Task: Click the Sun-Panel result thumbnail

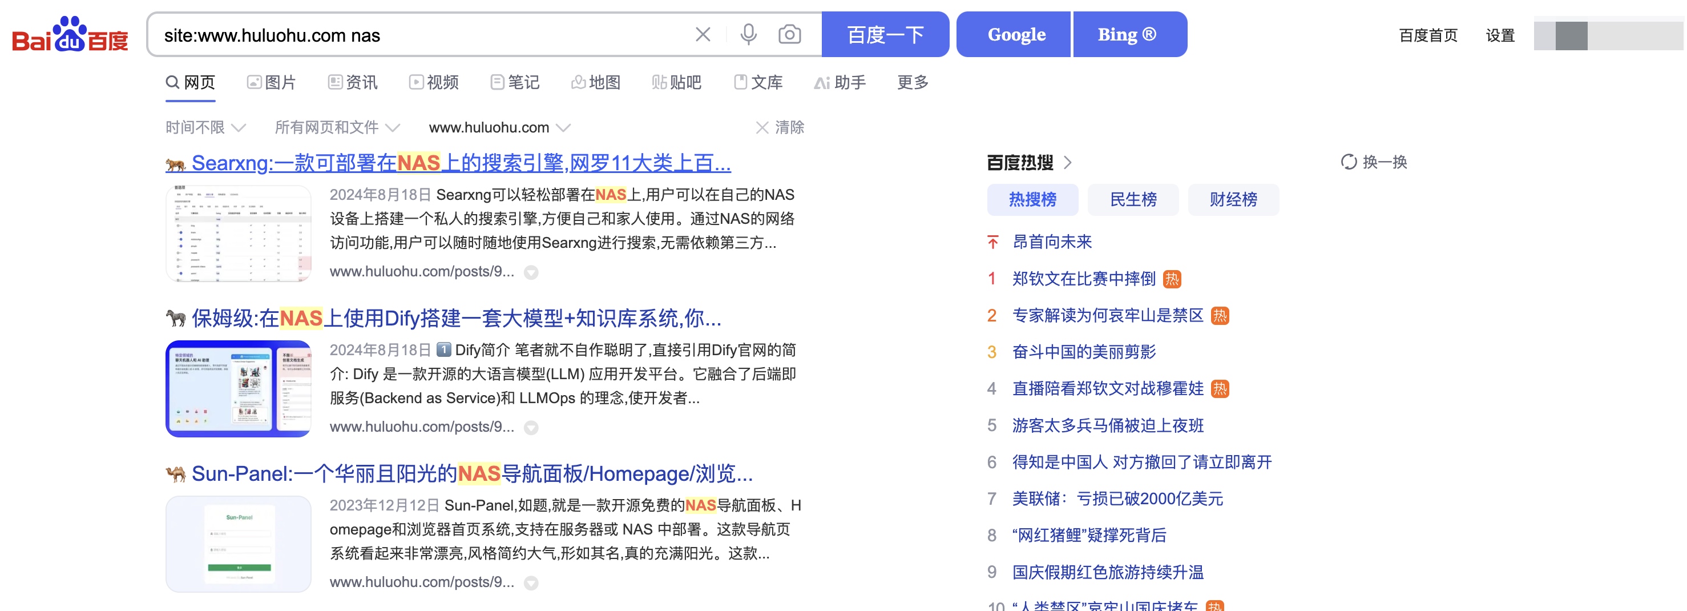Action: click(x=239, y=544)
